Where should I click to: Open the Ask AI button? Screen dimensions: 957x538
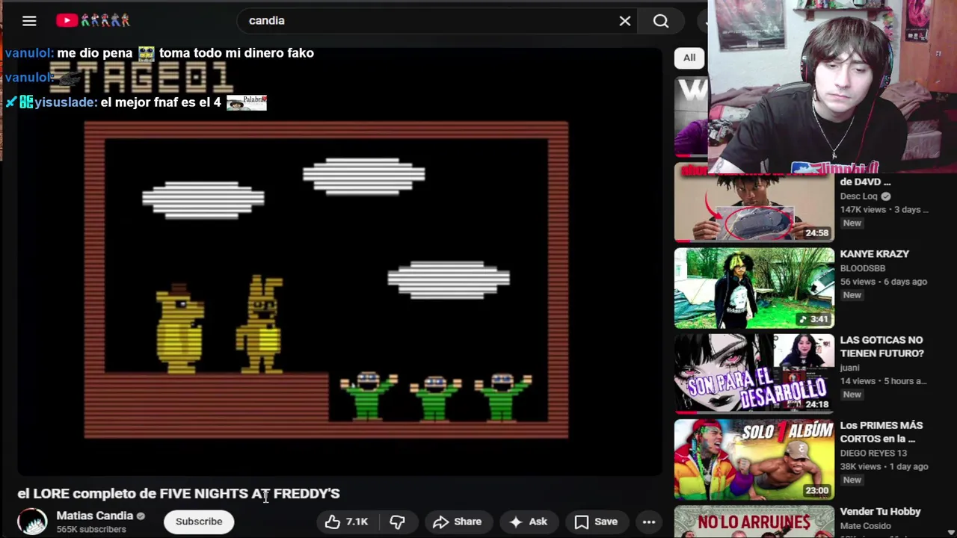(x=528, y=522)
